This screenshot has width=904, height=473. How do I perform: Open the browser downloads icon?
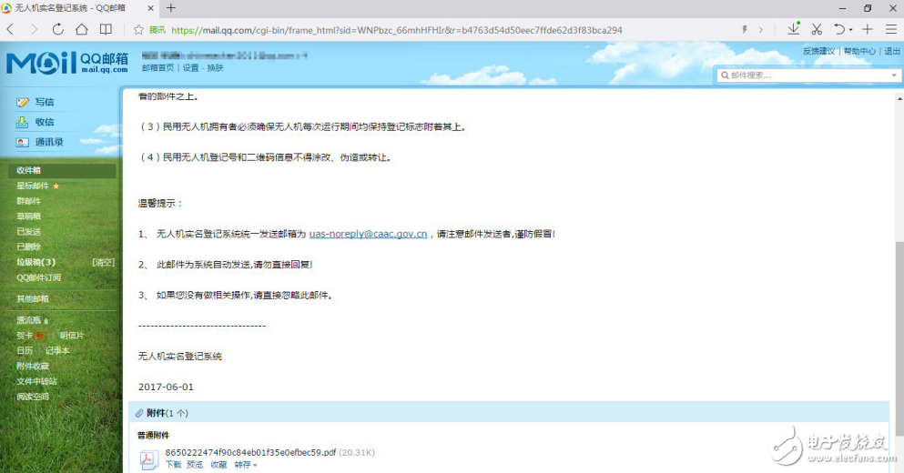[x=793, y=29]
